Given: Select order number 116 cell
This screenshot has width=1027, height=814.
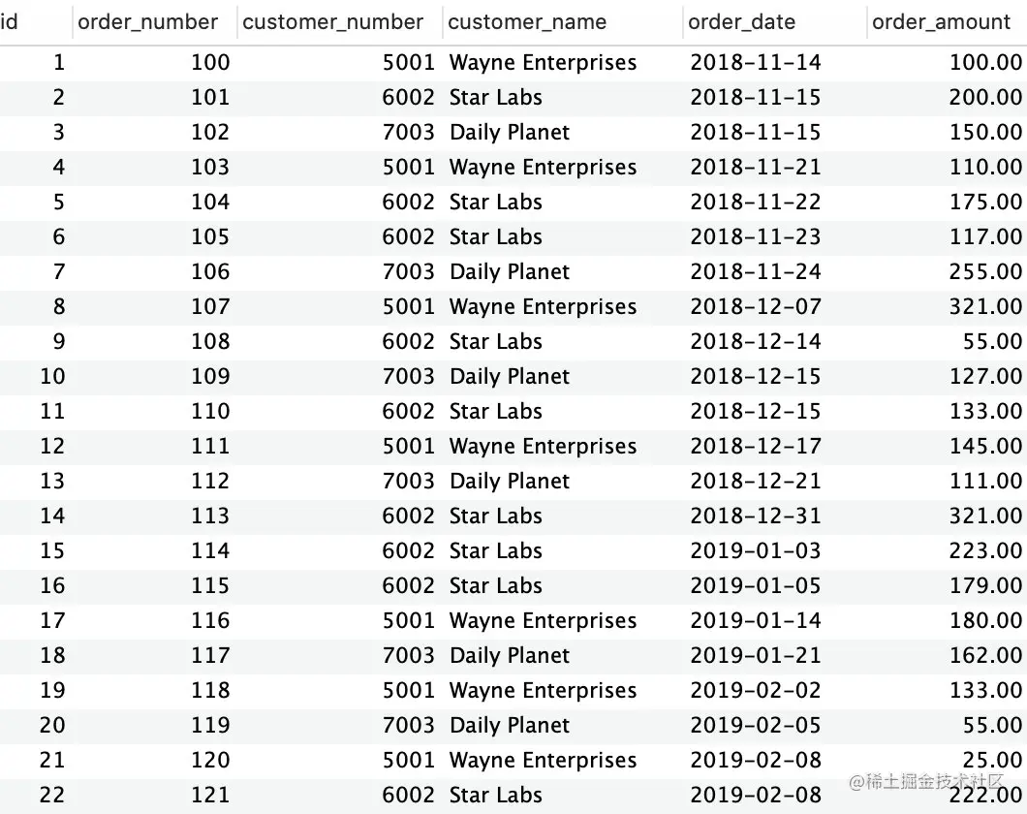Looking at the screenshot, I should point(210,620).
